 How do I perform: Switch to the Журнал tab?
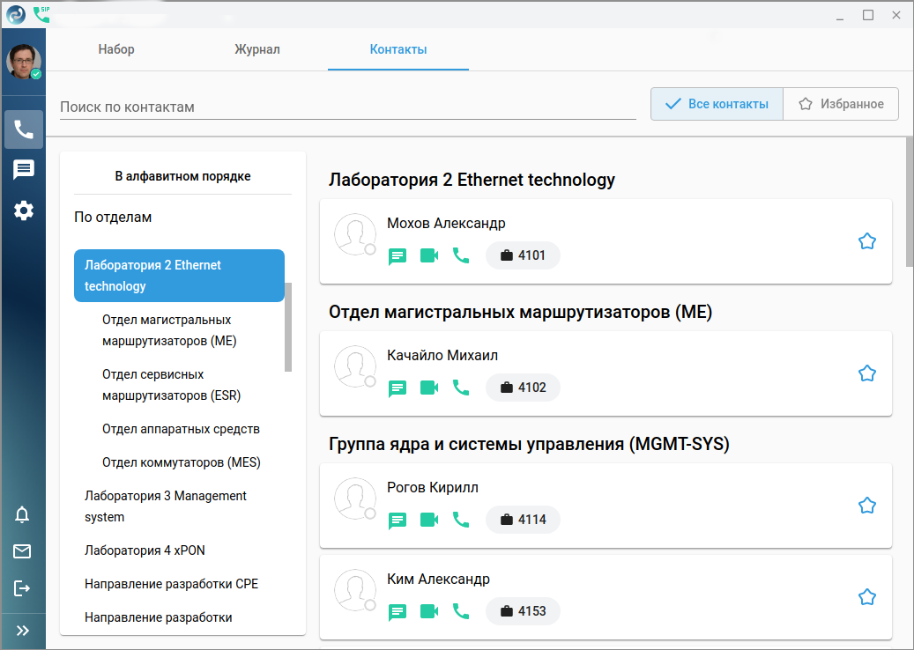click(x=257, y=49)
